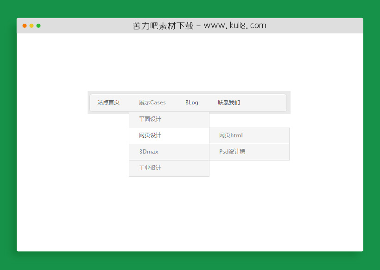Expand the 展示Cases navigation menu
The height and width of the screenshot is (270, 380).
coord(152,103)
